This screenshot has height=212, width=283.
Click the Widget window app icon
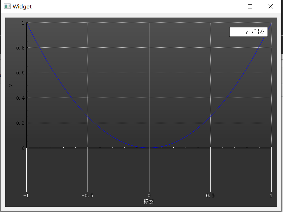point(7,6)
